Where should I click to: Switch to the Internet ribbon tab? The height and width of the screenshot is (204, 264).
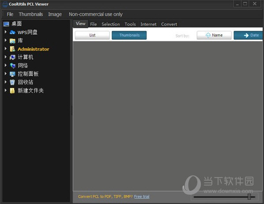point(148,24)
